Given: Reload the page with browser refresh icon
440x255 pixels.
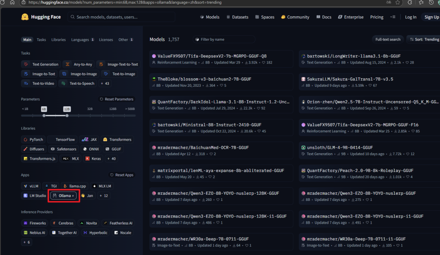Looking at the screenshot, I should (2, 2).
